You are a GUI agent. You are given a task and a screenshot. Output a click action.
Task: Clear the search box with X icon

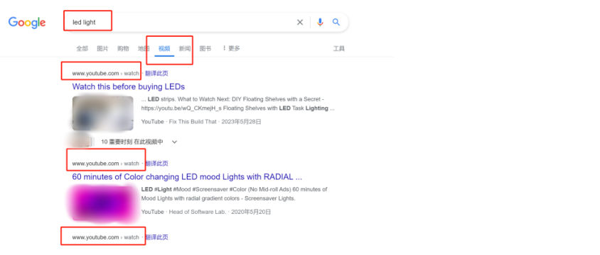[x=300, y=23]
